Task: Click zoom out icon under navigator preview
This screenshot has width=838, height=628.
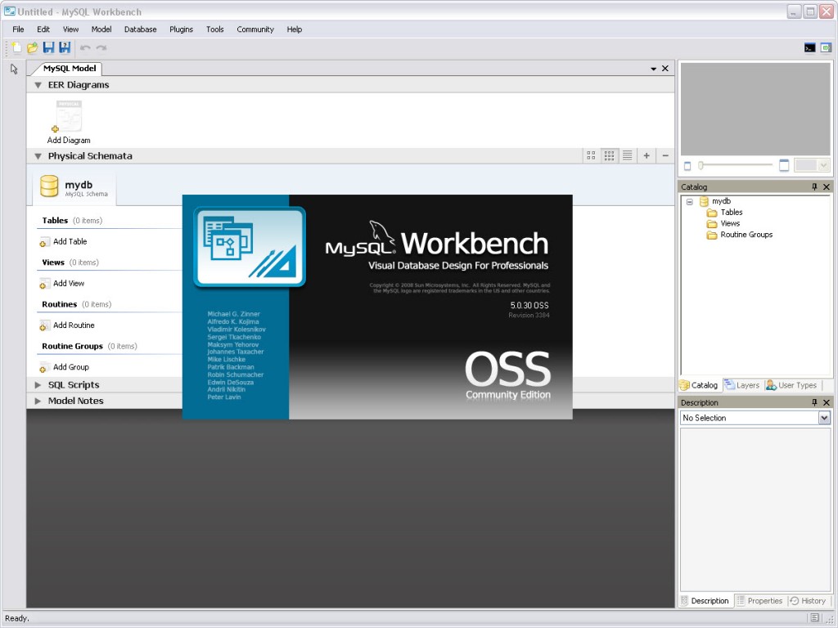Action: (687, 166)
